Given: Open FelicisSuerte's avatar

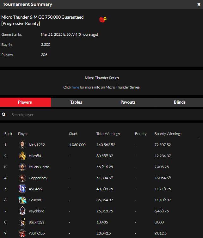Looking at the screenshot, I should click(x=22, y=167).
